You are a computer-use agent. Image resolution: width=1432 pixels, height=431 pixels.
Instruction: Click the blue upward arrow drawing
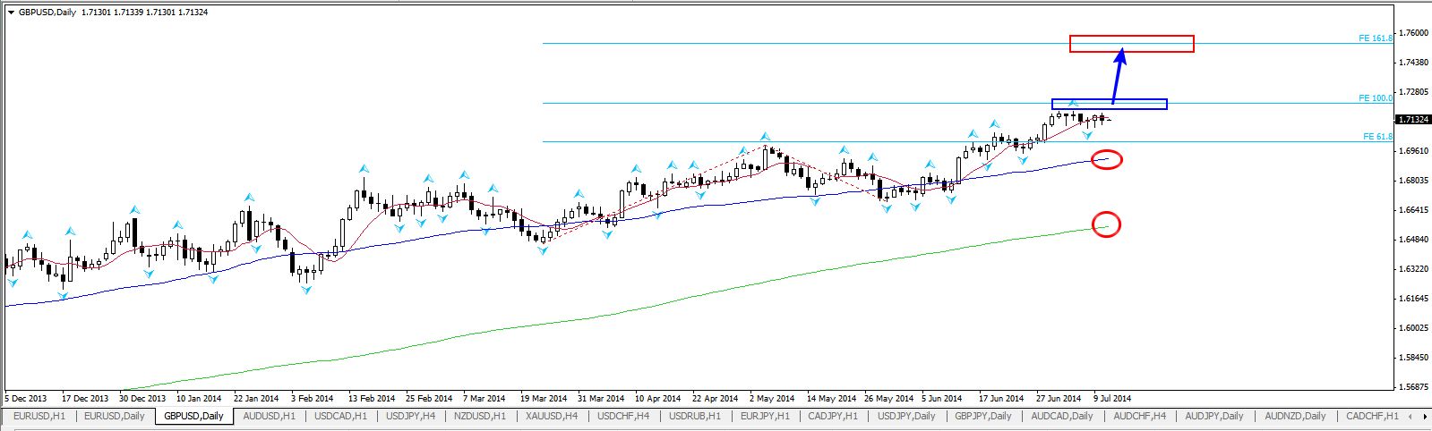pyautogui.click(x=1117, y=76)
